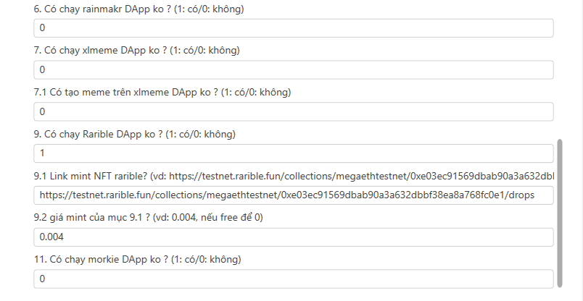Viewport: 583px width, 301px height.
Task: Click the 7.1 tạo meme question label
Action: coord(162,92)
